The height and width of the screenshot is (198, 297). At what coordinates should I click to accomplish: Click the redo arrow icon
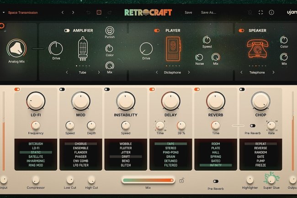(x=110, y=12)
